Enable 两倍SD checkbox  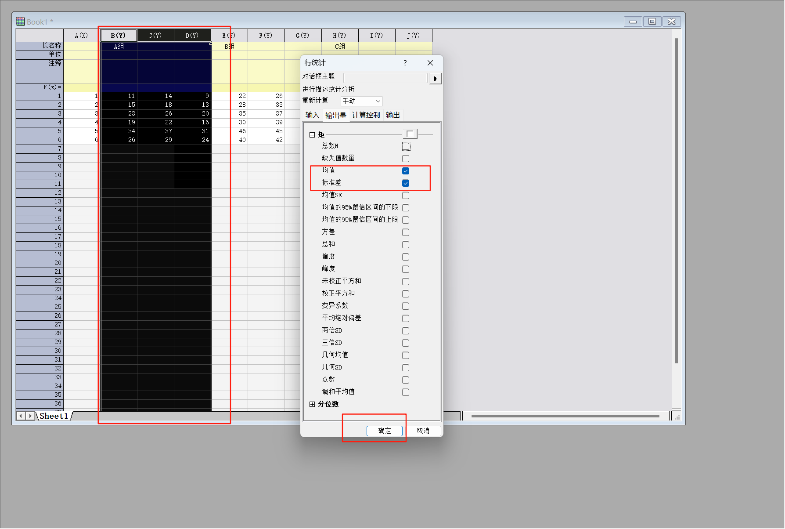(406, 331)
